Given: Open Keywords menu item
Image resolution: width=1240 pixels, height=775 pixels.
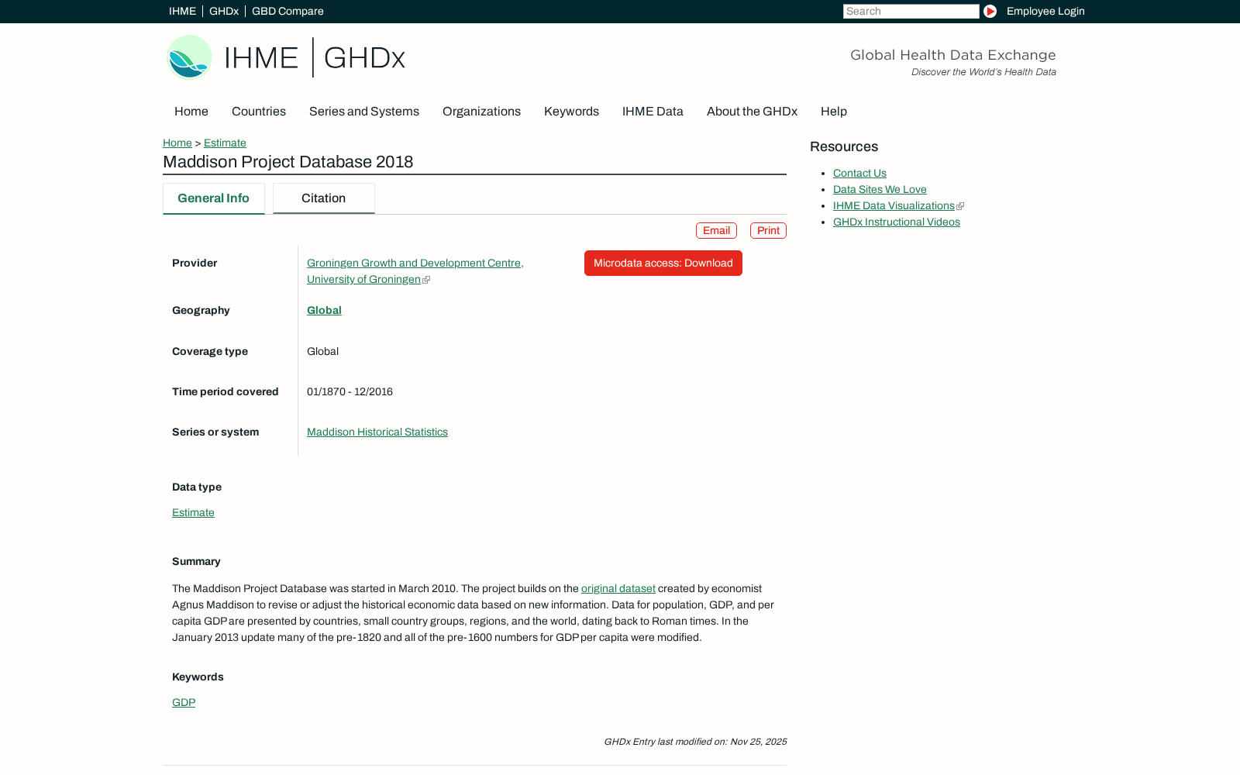Looking at the screenshot, I should (x=571, y=112).
